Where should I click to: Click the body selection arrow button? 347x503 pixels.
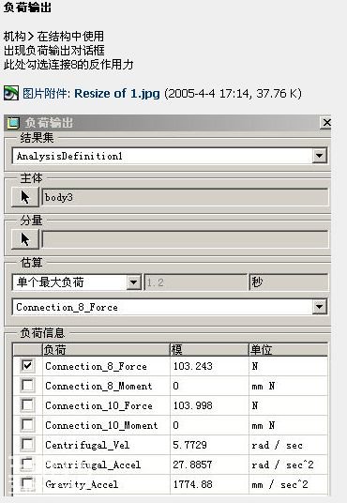tap(25, 197)
